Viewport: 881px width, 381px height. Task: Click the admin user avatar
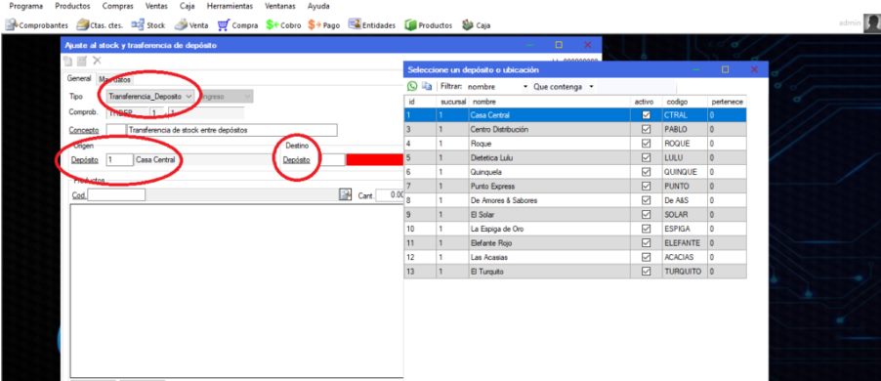(872, 23)
